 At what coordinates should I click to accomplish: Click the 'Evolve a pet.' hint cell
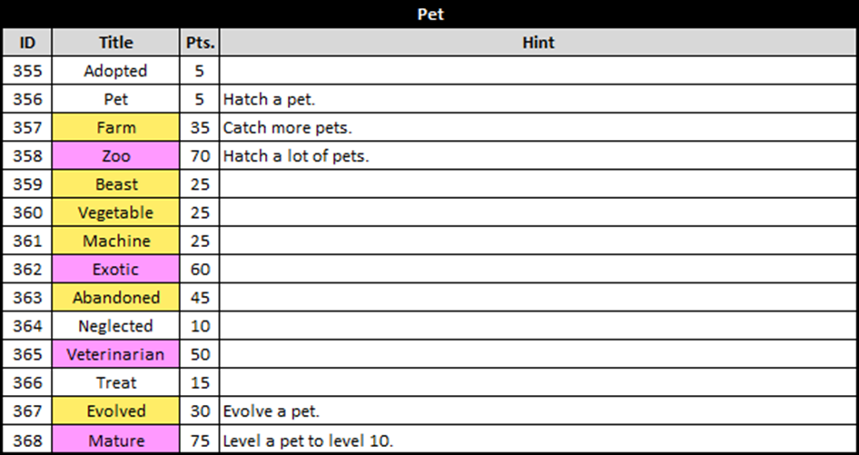pyautogui.click(x=538, y=411)
